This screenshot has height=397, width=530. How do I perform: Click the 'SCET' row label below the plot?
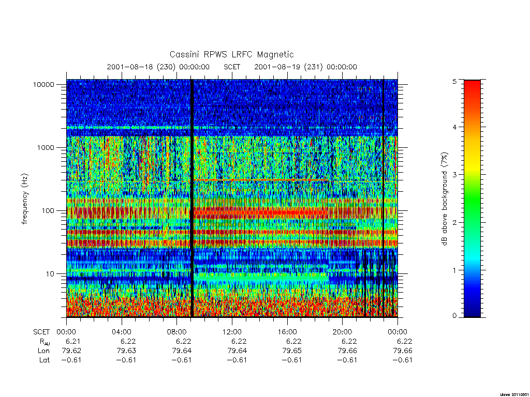41,332
